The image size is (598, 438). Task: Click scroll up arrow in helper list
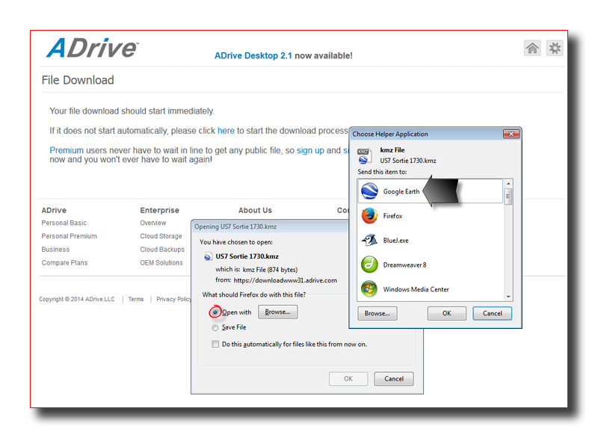point(508,184)
